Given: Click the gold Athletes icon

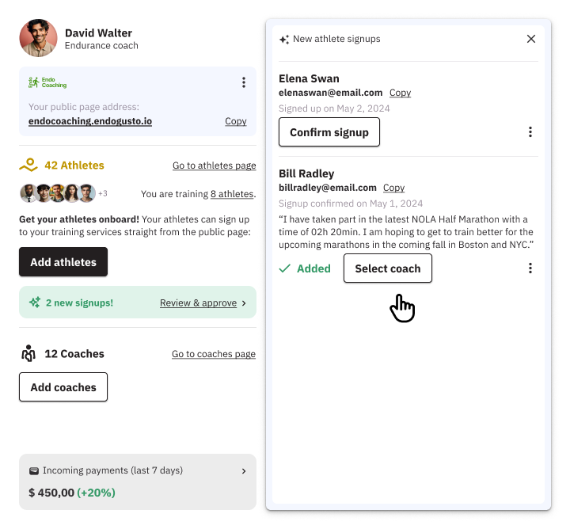Looking at the screenshot, I should point(28,166).
